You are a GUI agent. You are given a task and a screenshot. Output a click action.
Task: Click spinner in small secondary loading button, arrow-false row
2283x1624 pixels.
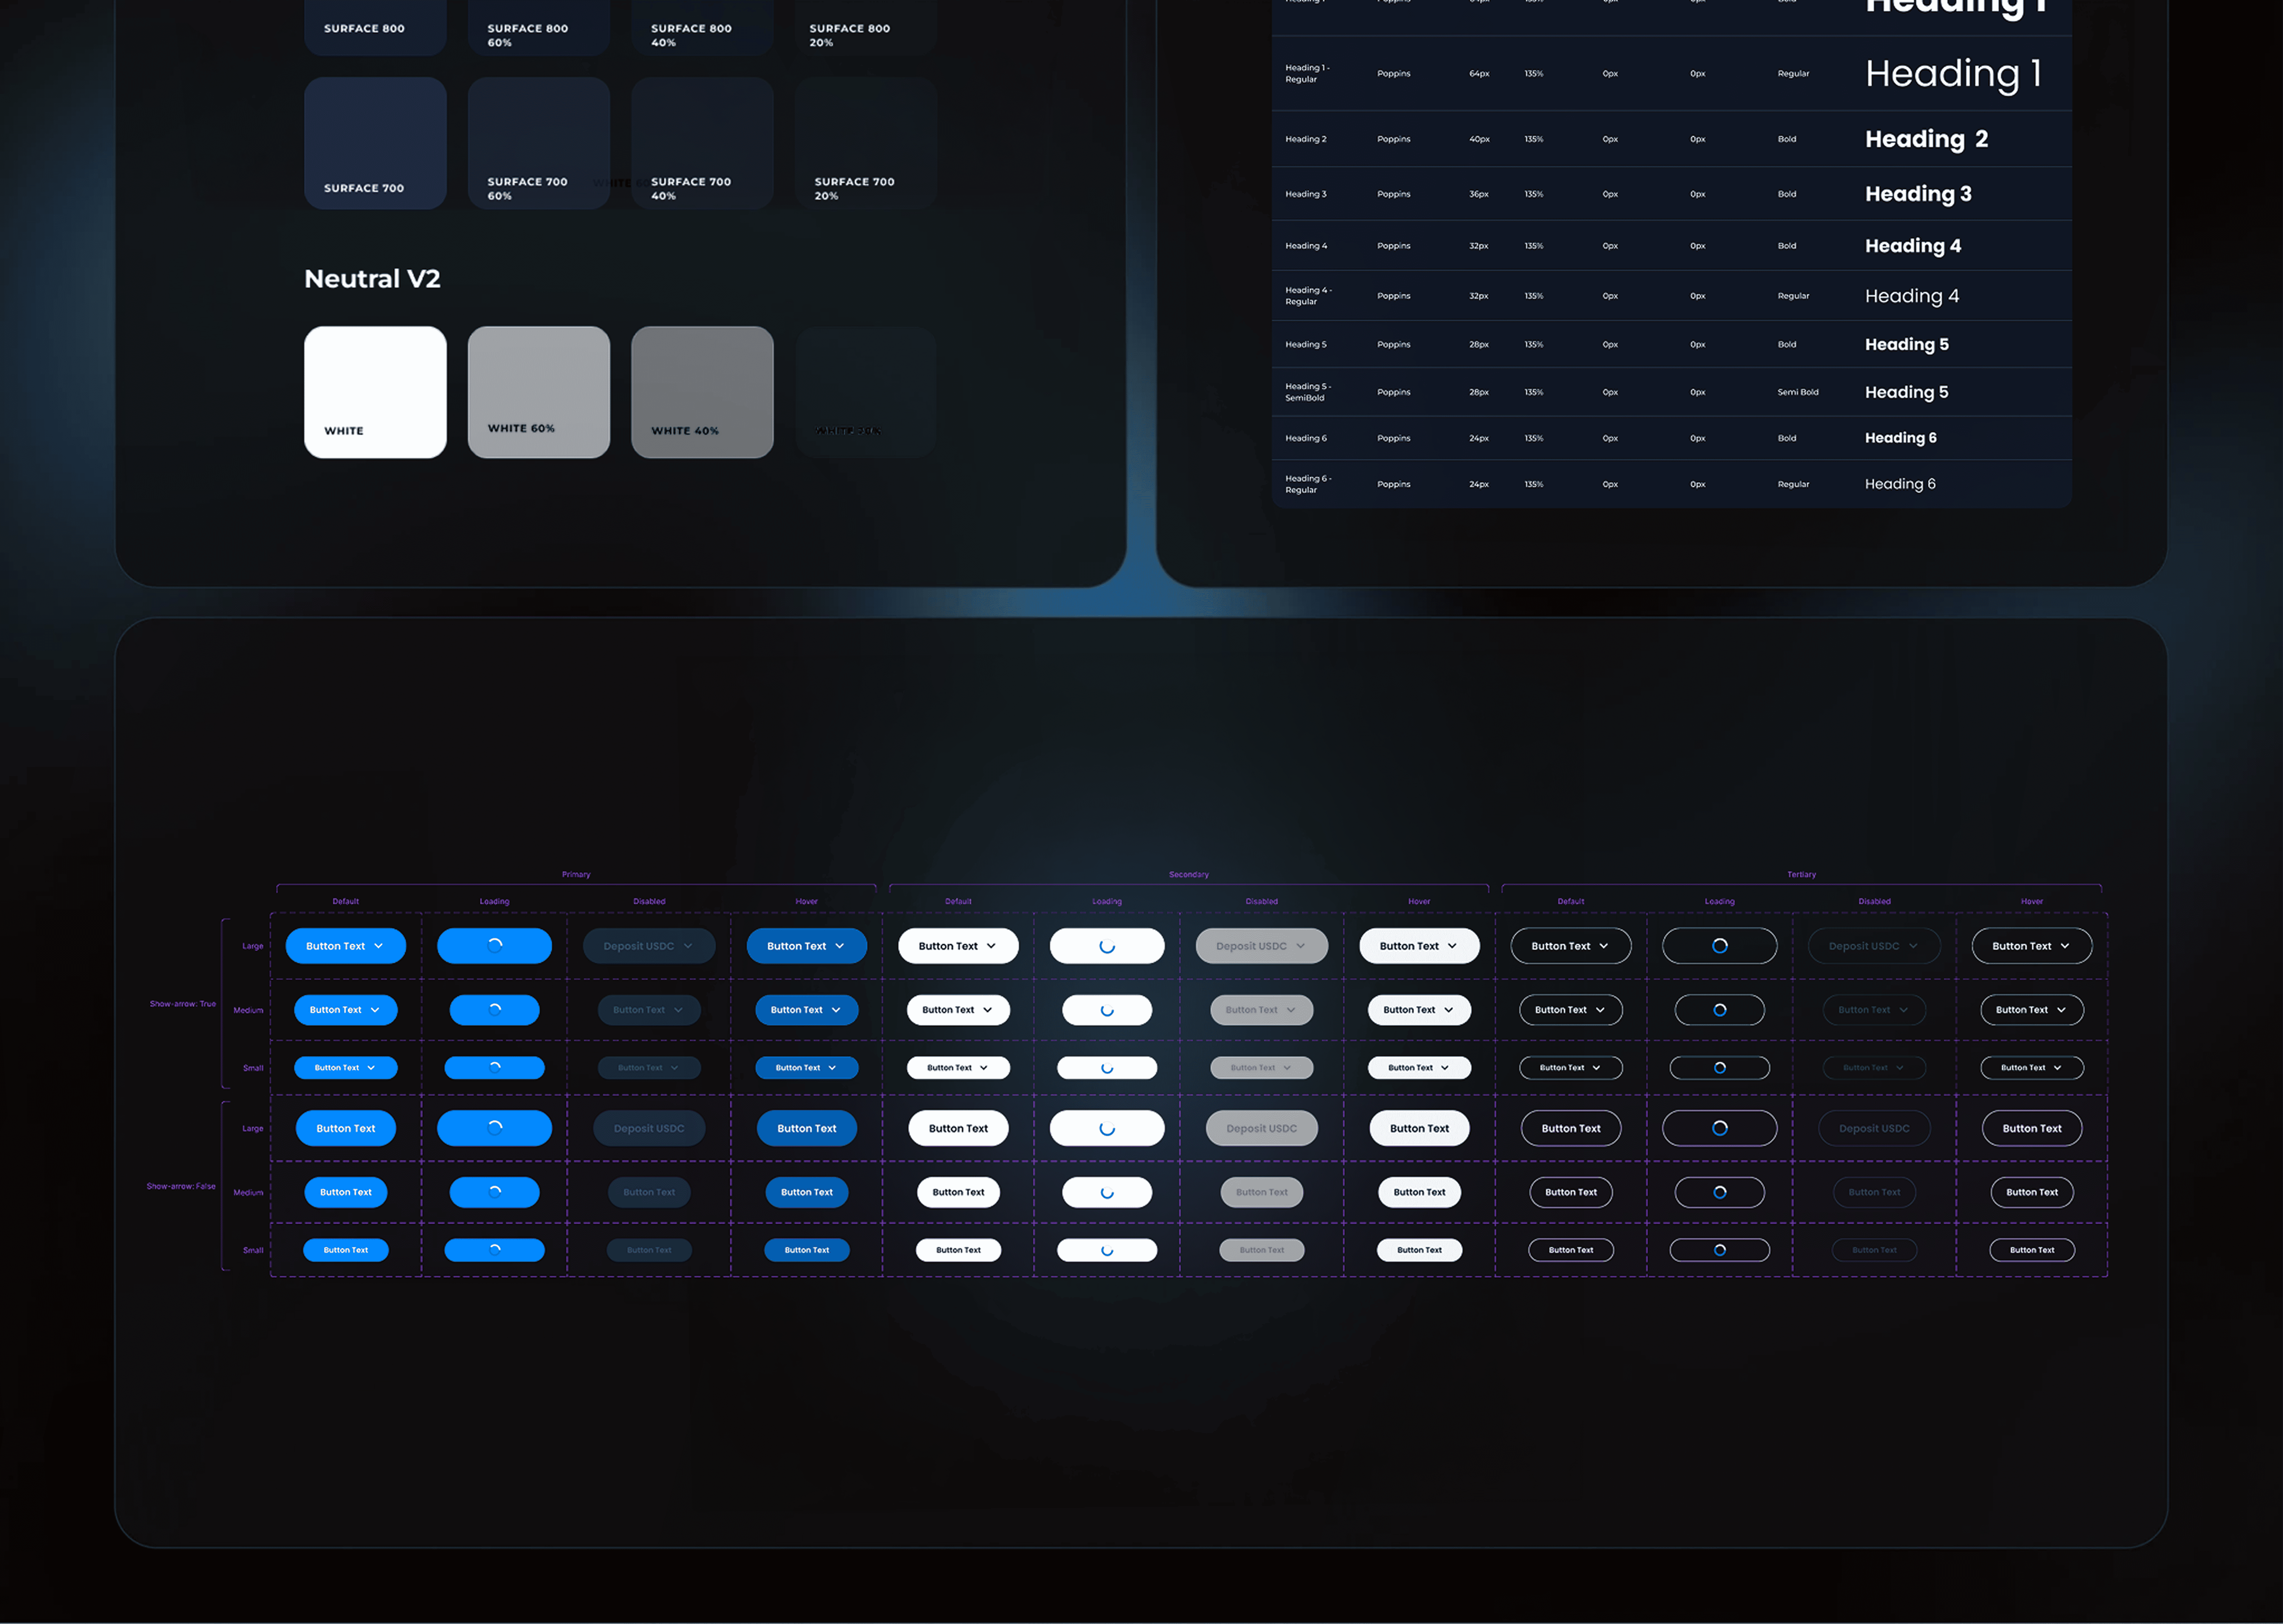[1107, 1250]
